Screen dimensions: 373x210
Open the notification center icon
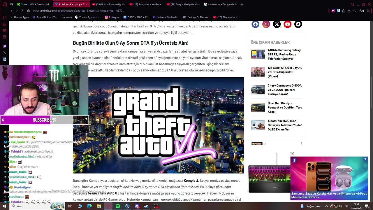tap(367, 206)
